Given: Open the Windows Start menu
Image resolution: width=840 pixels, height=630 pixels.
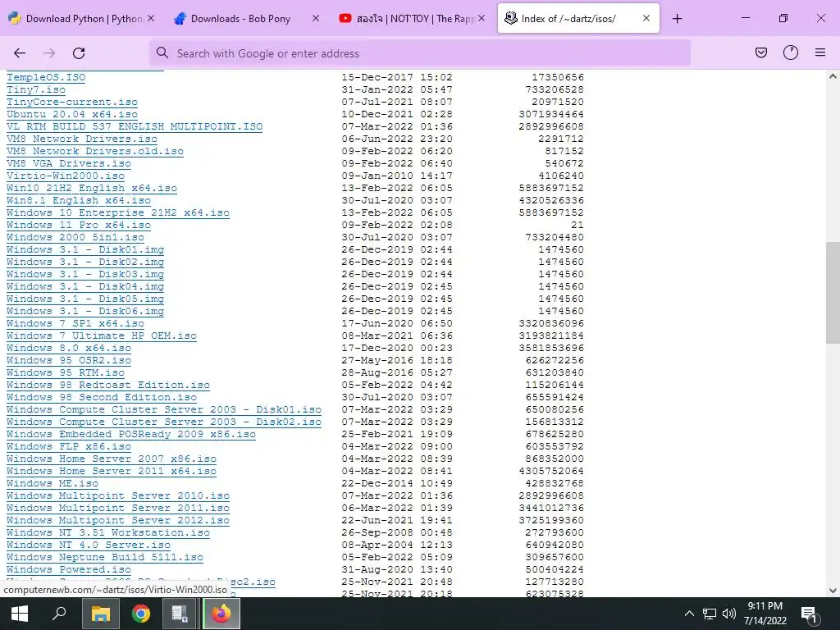Looking at the screenshot, I should [20, 614].
